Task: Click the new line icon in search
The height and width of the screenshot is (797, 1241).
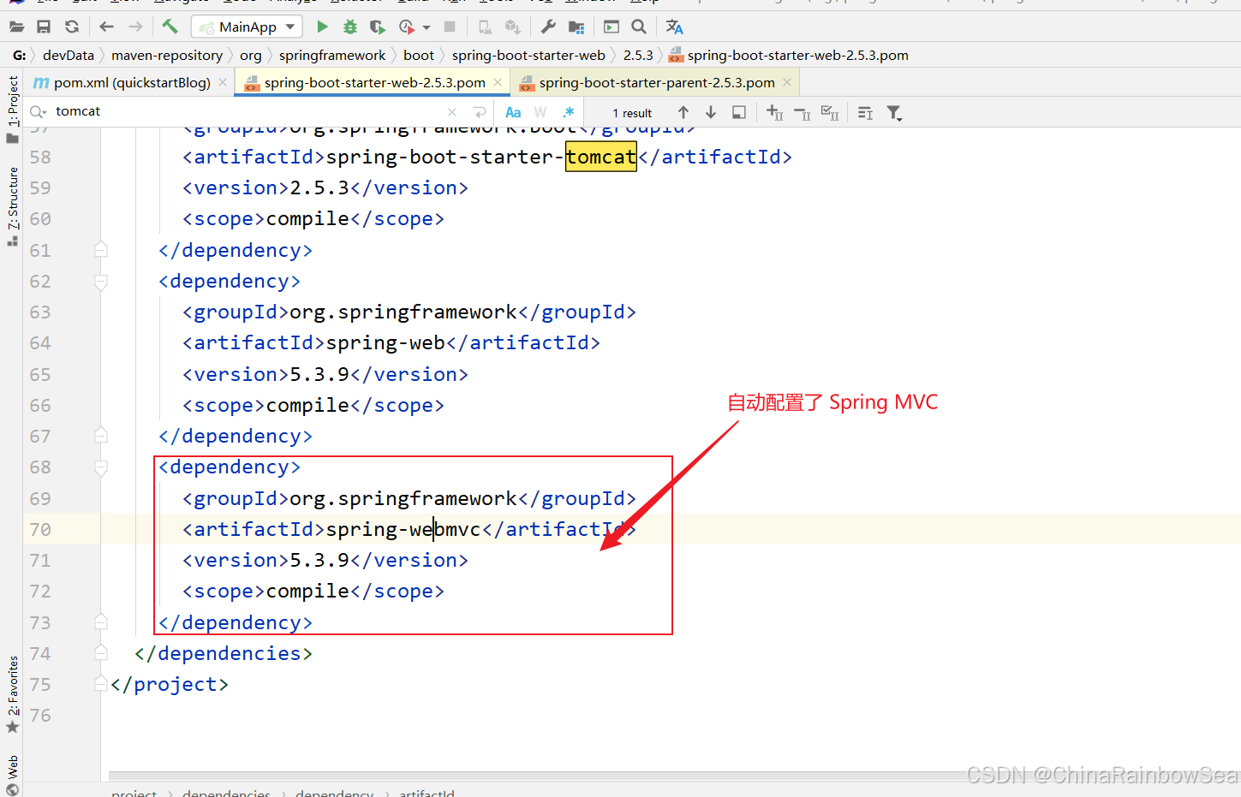Action: [x=480, y=112]
